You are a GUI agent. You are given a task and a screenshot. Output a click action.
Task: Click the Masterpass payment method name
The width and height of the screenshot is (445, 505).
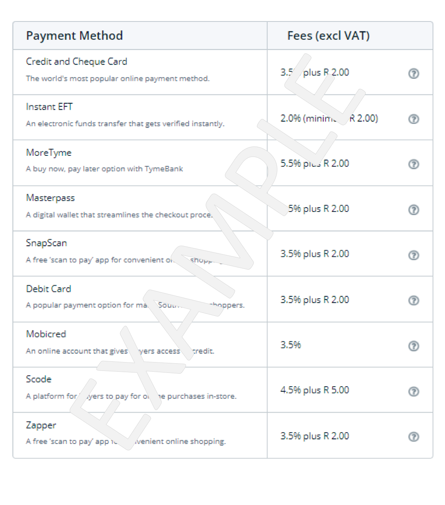50,198
